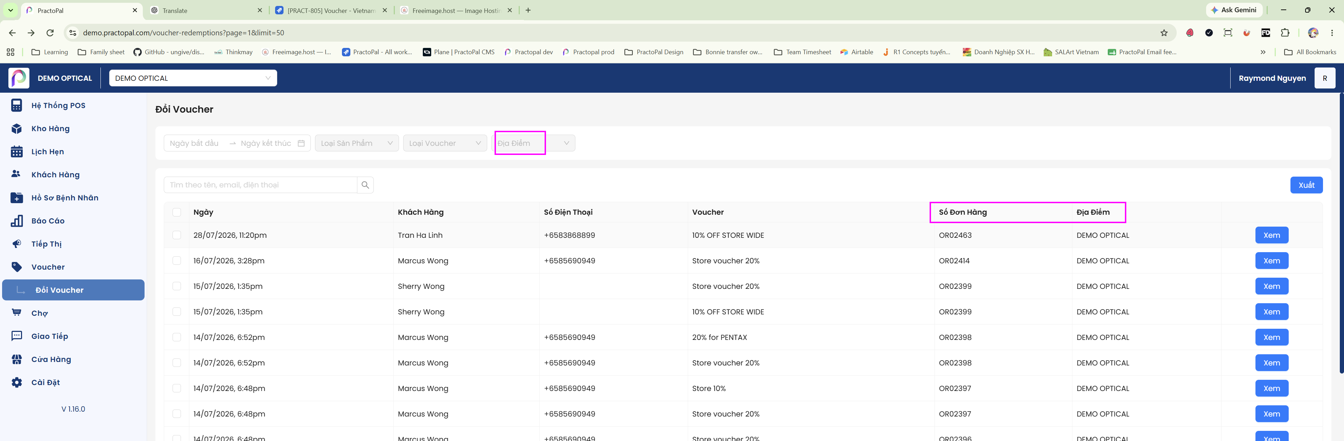Open the browser extensions puzzle icon
This screenshot has height=441, width=1344.
tap(1285, 33)
